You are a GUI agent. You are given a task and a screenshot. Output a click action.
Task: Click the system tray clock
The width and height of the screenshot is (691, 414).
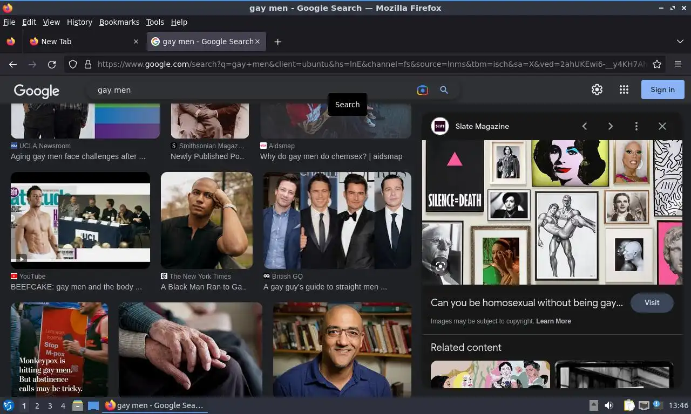[x=678, y=405]
